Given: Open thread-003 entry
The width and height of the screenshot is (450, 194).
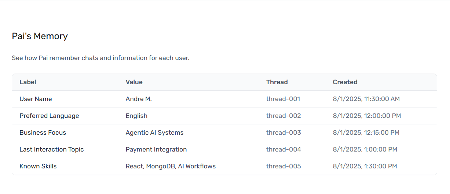Looking at the screenshot, I should pyautogui.click(x=283, y=133).
